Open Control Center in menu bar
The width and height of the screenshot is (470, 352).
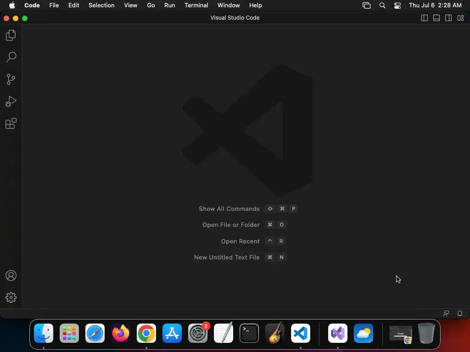(x=397, y=5)
